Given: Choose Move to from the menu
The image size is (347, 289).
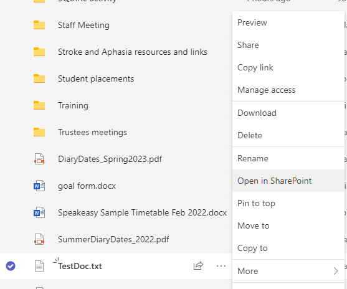Looking at the screenshot, I should coord(288,225).
